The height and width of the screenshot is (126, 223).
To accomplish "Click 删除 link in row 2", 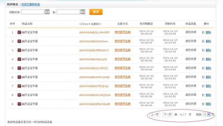I will click(x=208, y=41).
